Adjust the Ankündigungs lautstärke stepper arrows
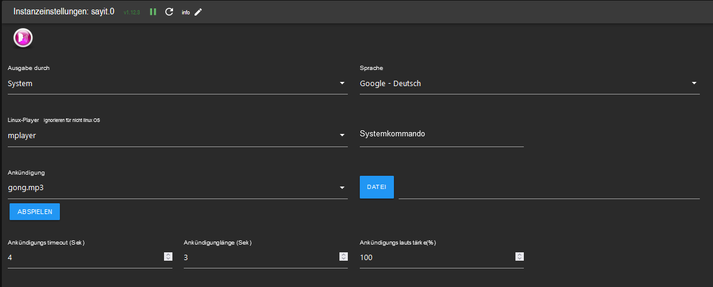The width and height of the screenshot is (713, 287). coord(520,257)
